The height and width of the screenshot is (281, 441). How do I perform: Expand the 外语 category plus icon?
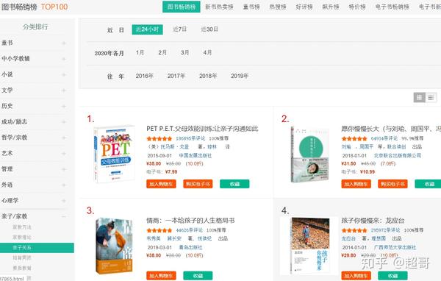[64, 185]
